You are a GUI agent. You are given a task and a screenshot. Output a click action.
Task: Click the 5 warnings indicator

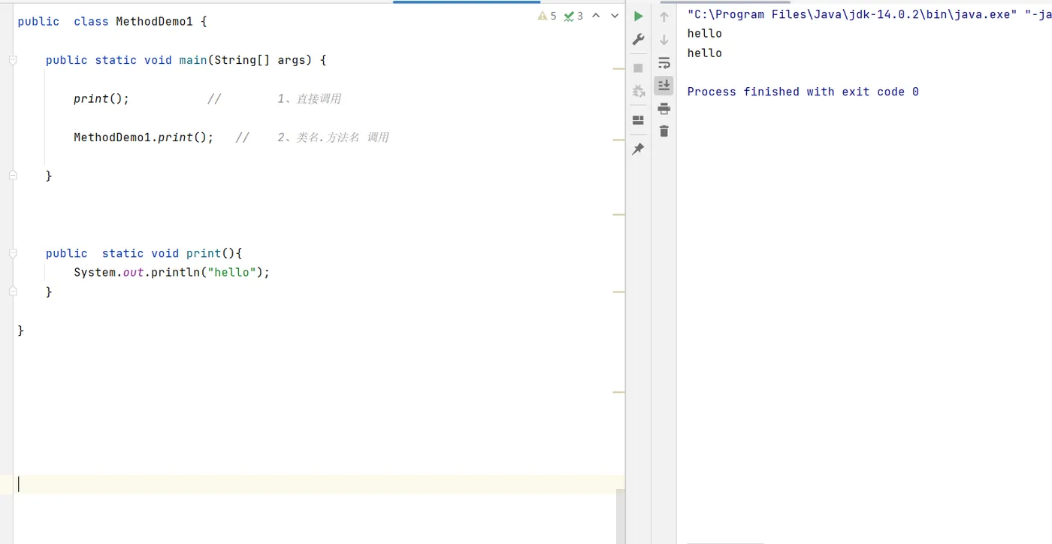(547, 16)
